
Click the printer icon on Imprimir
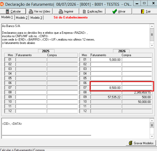[x=61, y=11]
